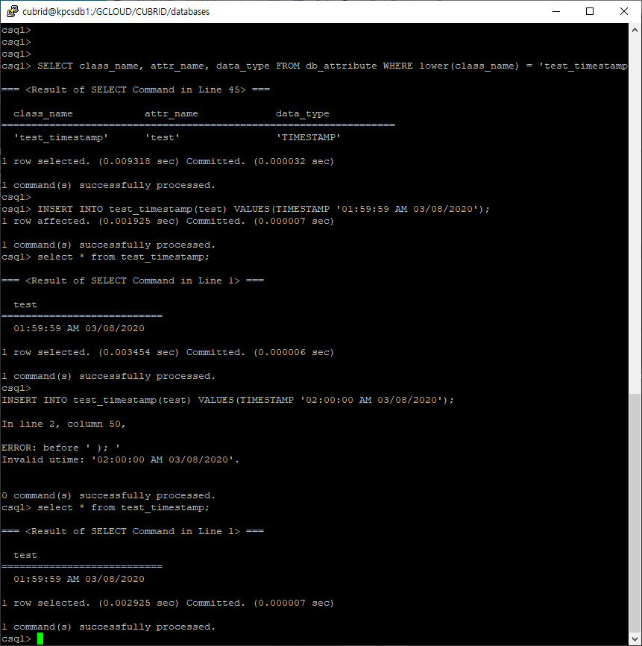
Task: Click the 'Invalid utime' error message line
Action: tap(120, 460)
